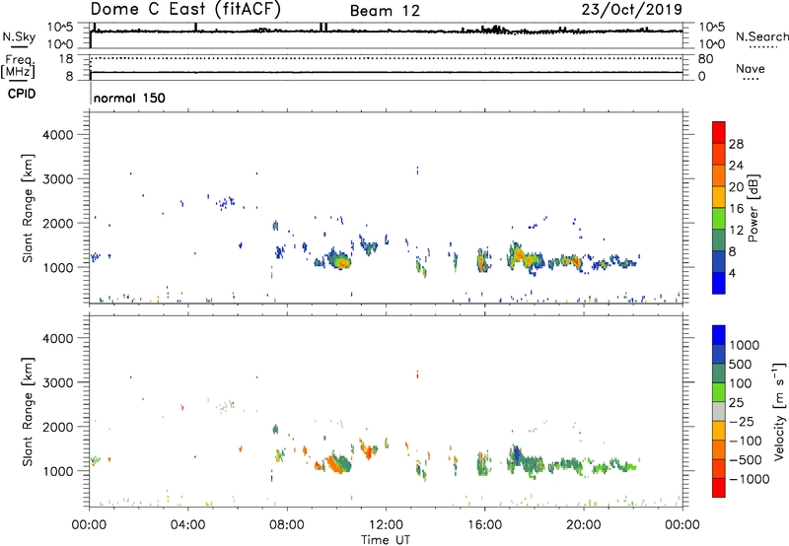Click the '08:00' time tick label

pyautogui.click(x=287, y=525)
